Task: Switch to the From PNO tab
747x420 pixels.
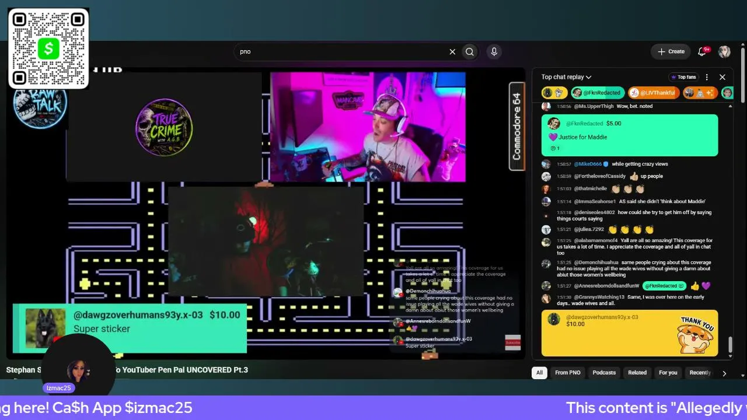Action: (x=568, y=373)
